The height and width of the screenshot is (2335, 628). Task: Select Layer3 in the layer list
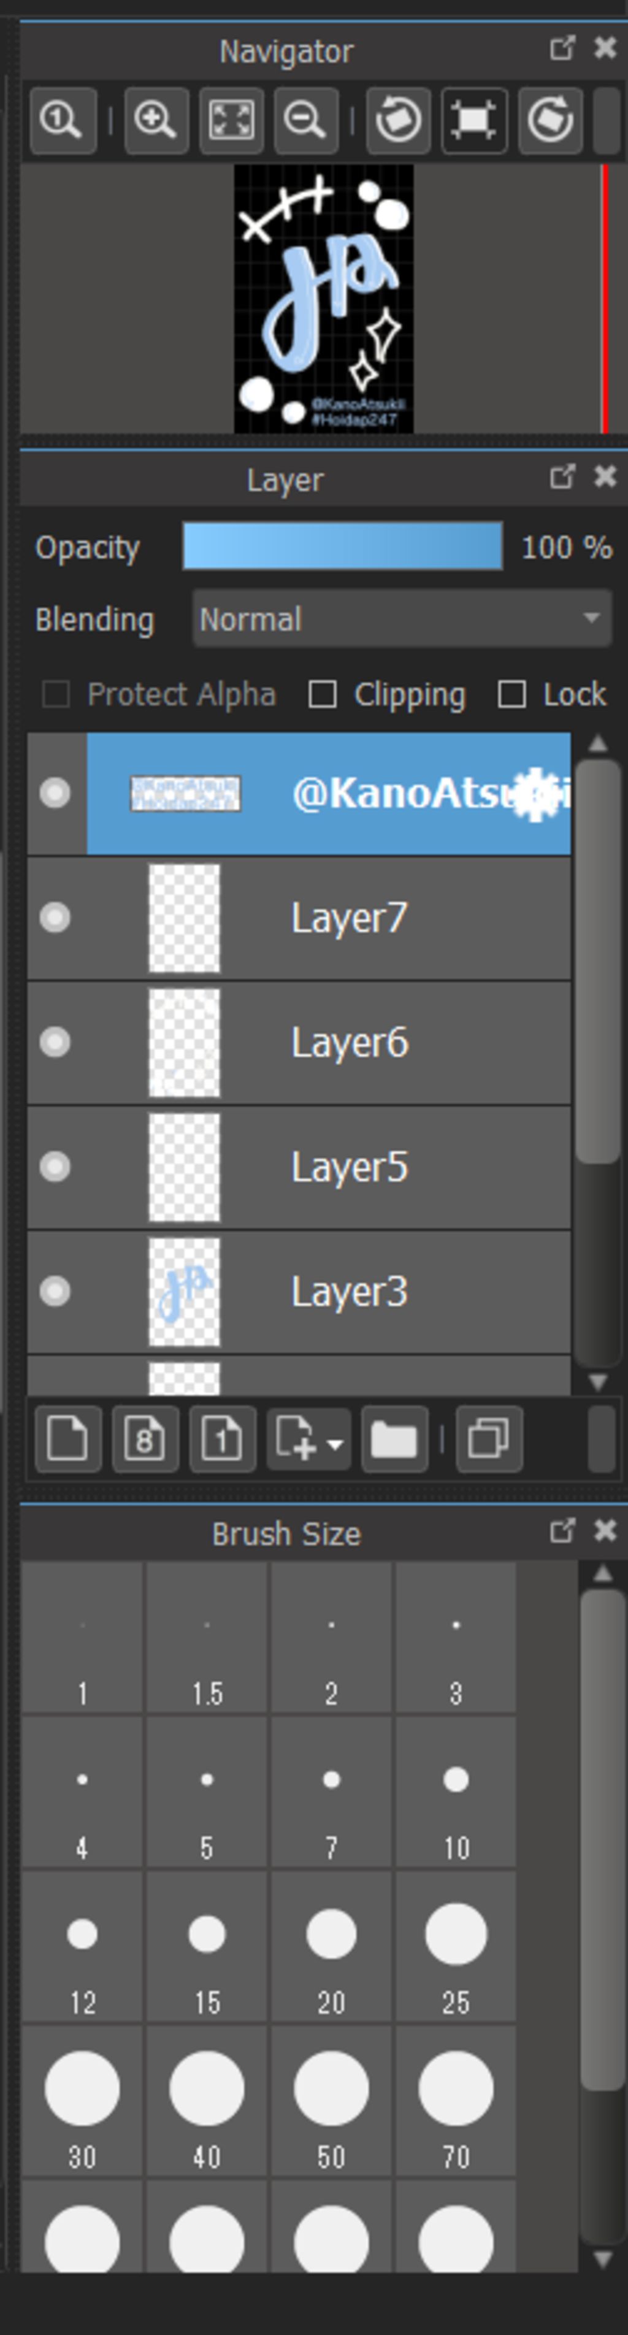pyautogui.click(x=349, y=1292)
